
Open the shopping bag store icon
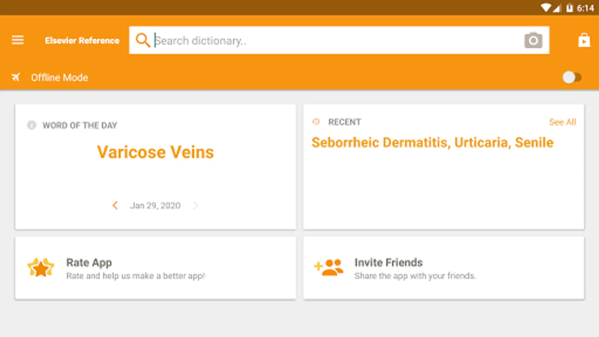584,40
